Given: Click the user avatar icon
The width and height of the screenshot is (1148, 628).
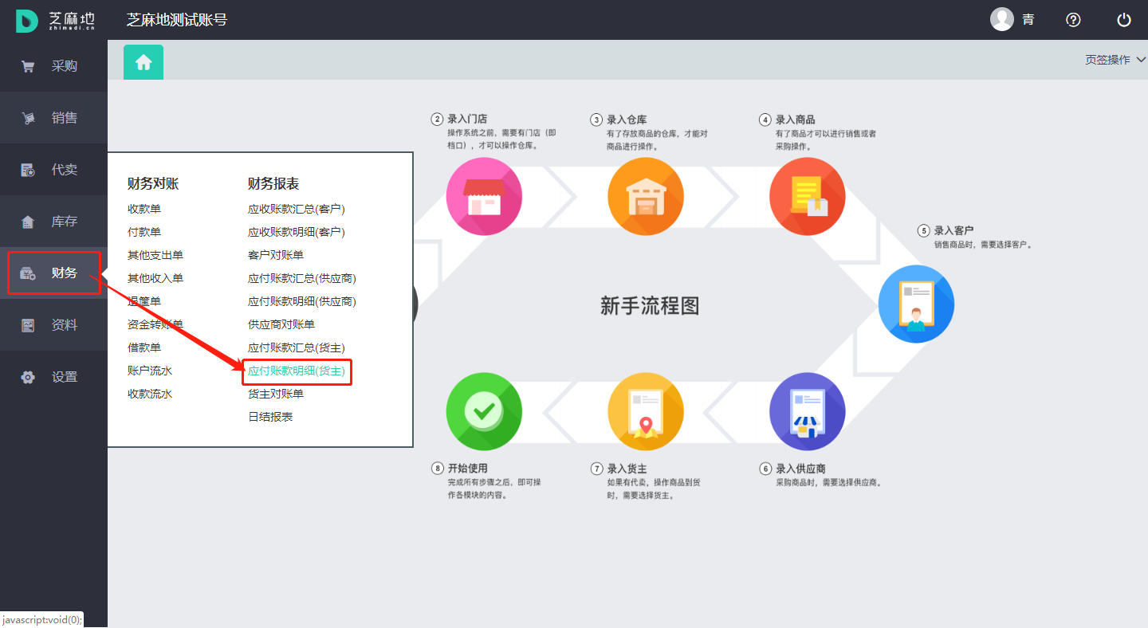Looking at the screenshot, I should tap(1002, 19).
